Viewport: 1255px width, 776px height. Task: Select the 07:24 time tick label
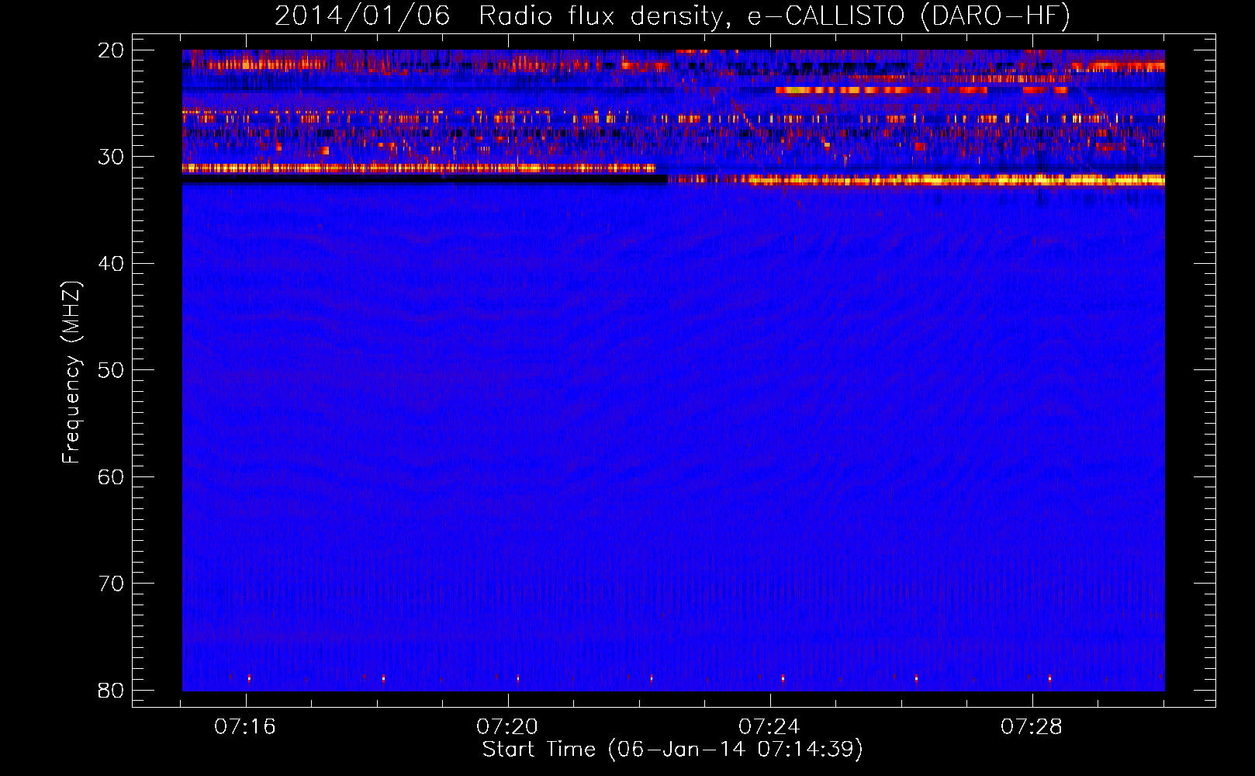click(769, 727)
